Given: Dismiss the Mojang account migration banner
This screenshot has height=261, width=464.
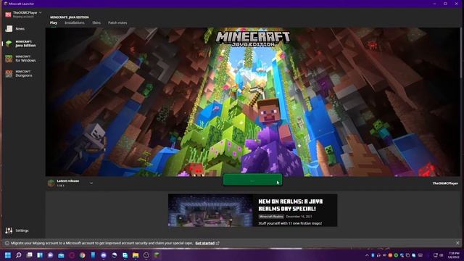Looking at the screenshot, I should click(x=457, y=243).
